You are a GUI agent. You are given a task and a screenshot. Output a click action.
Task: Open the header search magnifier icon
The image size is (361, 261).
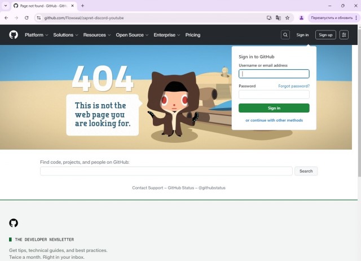(285, 35)
